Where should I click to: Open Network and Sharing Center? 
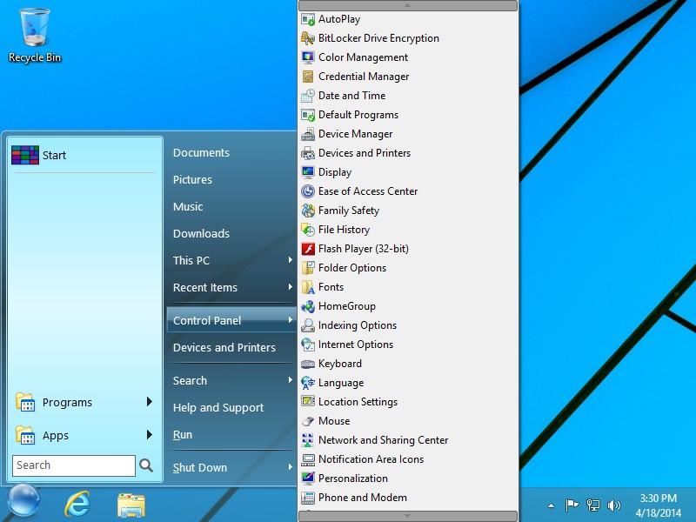pyautogui.click(x=376, y=440)
